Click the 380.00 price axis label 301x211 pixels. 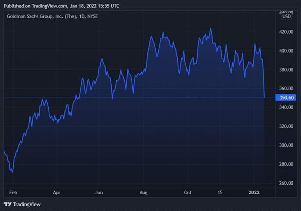(x=287, y=70)
